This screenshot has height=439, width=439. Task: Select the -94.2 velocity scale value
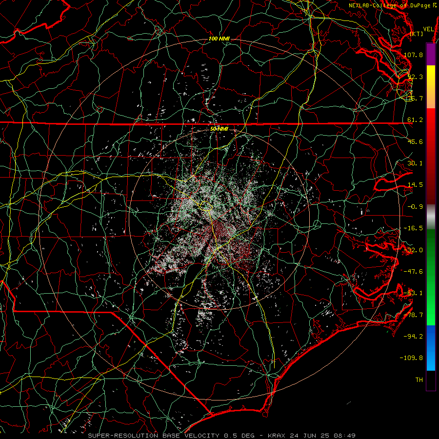point(413,336)
